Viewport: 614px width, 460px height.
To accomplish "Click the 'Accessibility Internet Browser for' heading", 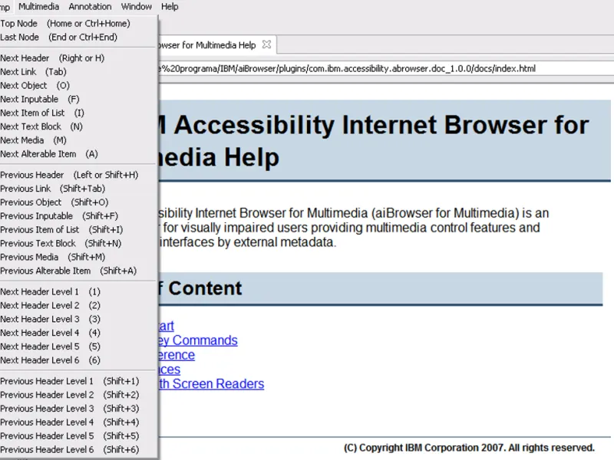I will [381, 125].
